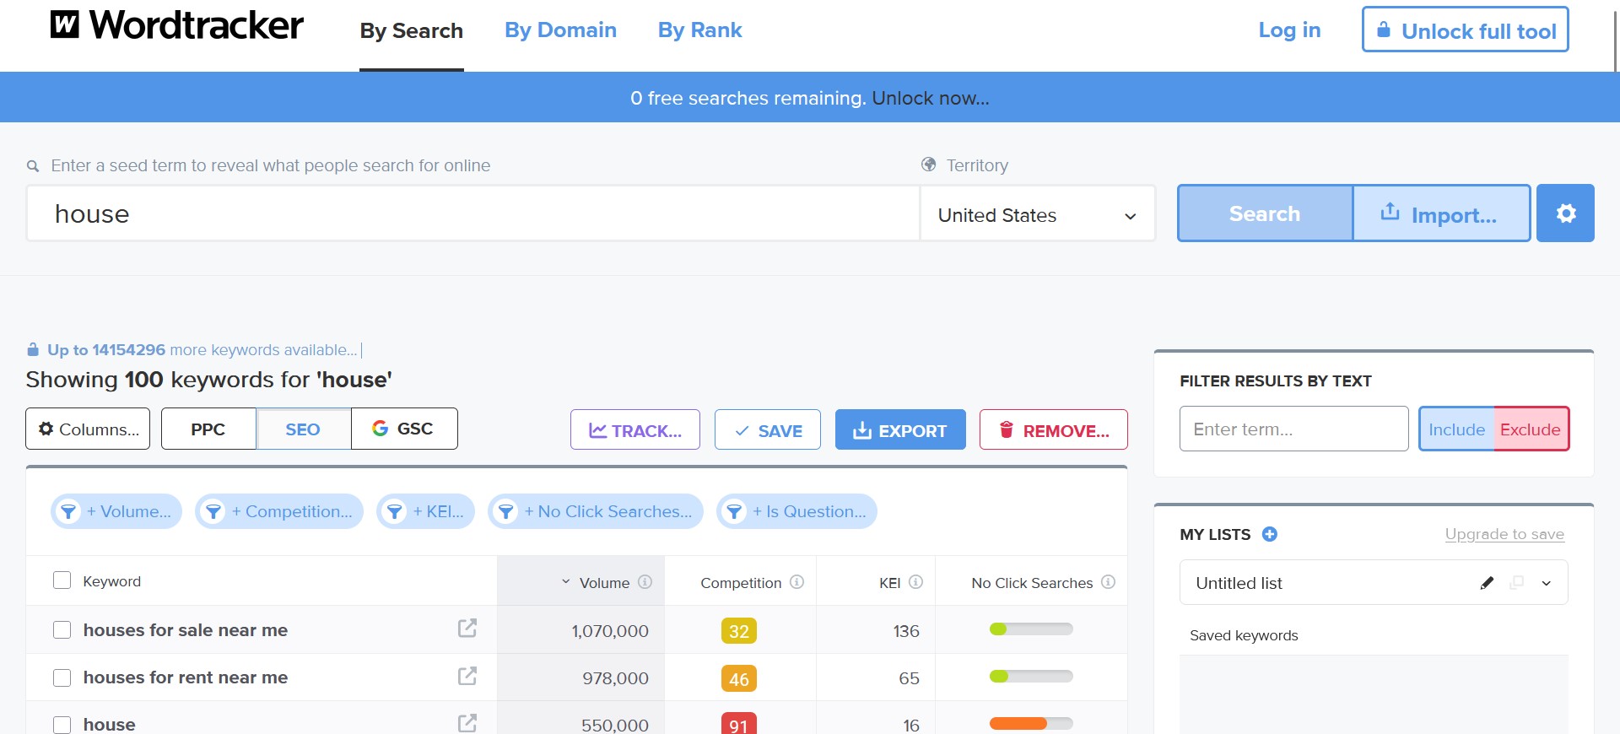Open the Columns... chooser
This screenshot has height=734, width=1620.
point(88,429)
